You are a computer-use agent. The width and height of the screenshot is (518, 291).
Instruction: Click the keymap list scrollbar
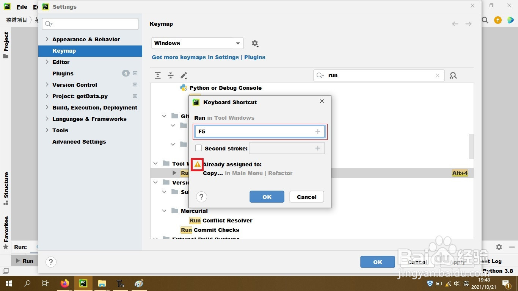point(471,146)
